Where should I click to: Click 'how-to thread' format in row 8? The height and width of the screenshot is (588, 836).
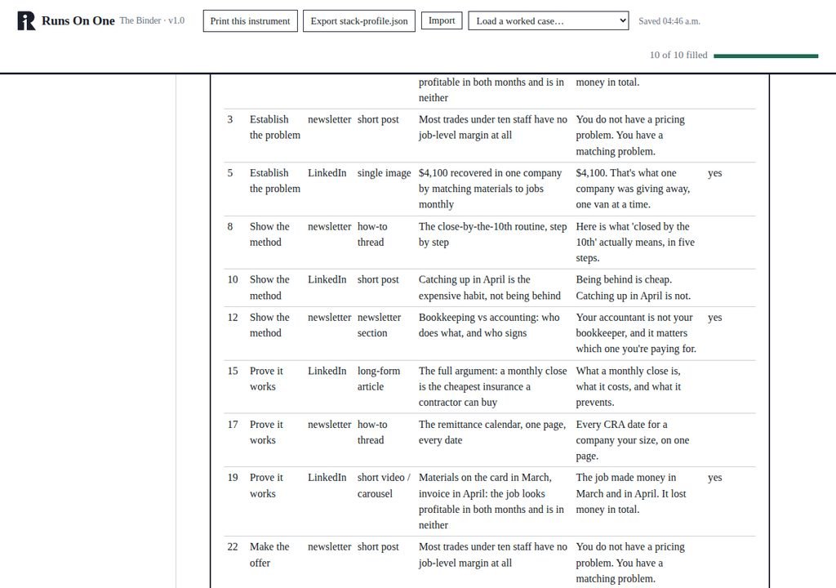(x=372, y=234)
